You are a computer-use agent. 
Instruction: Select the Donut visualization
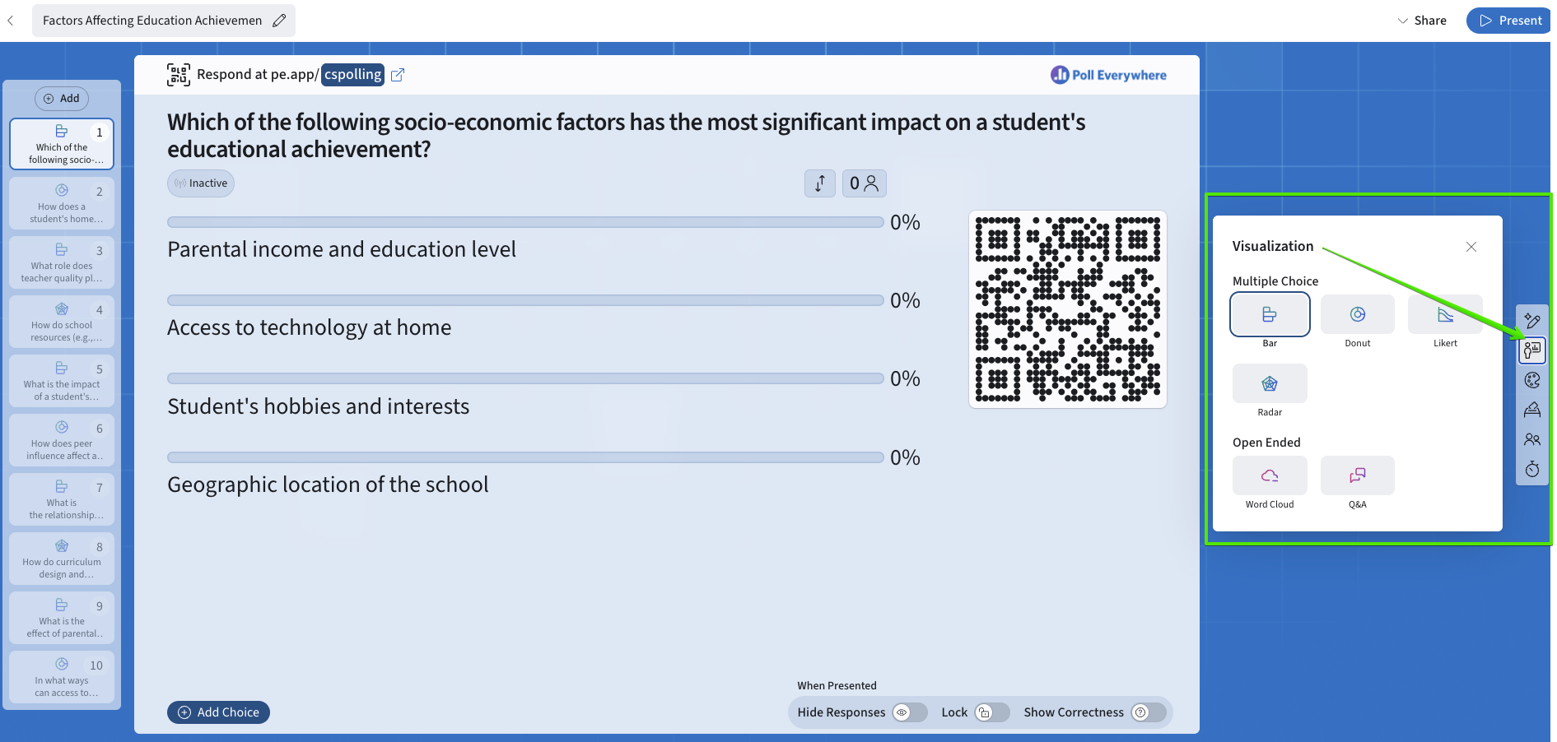(x=1357, y=314)
